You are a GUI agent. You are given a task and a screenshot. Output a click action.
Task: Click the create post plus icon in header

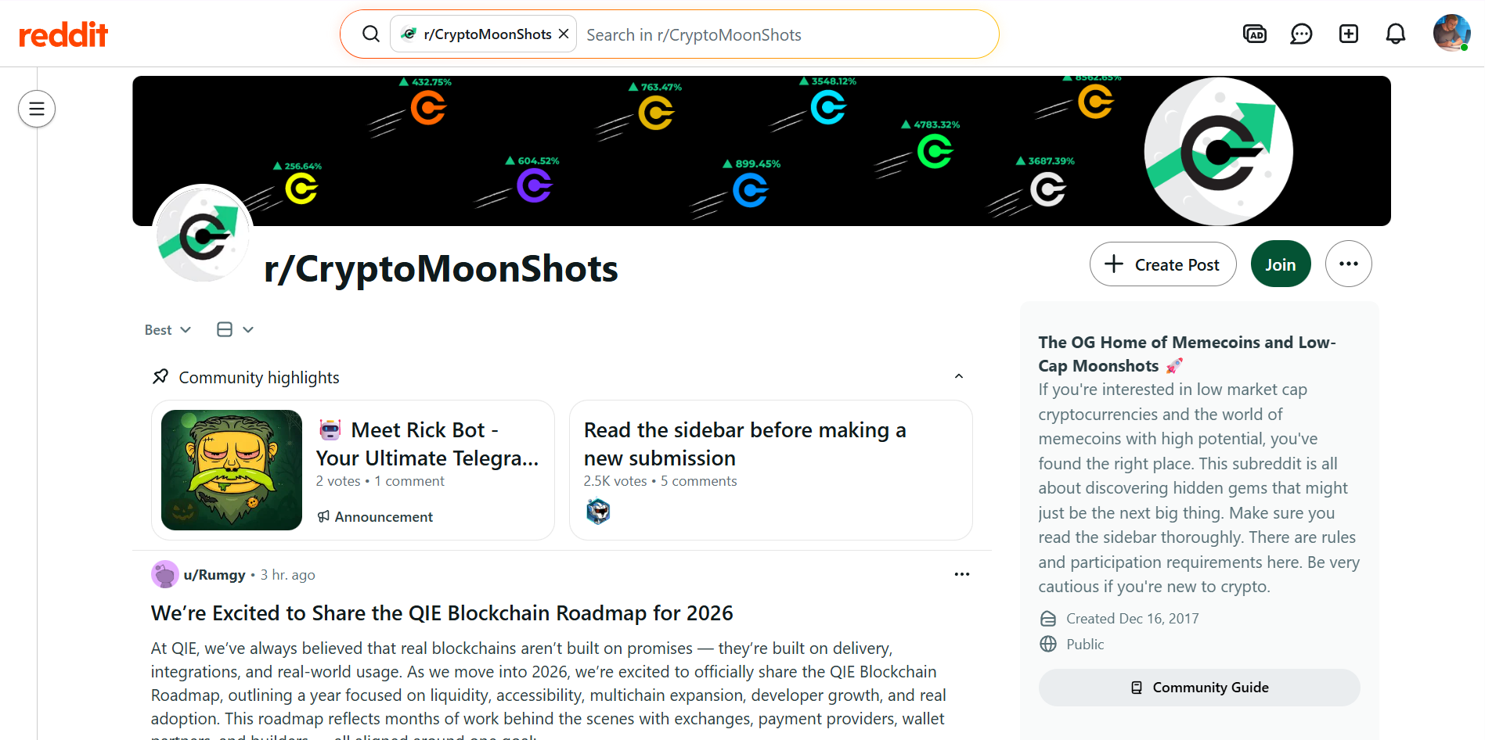point(1348,34)
